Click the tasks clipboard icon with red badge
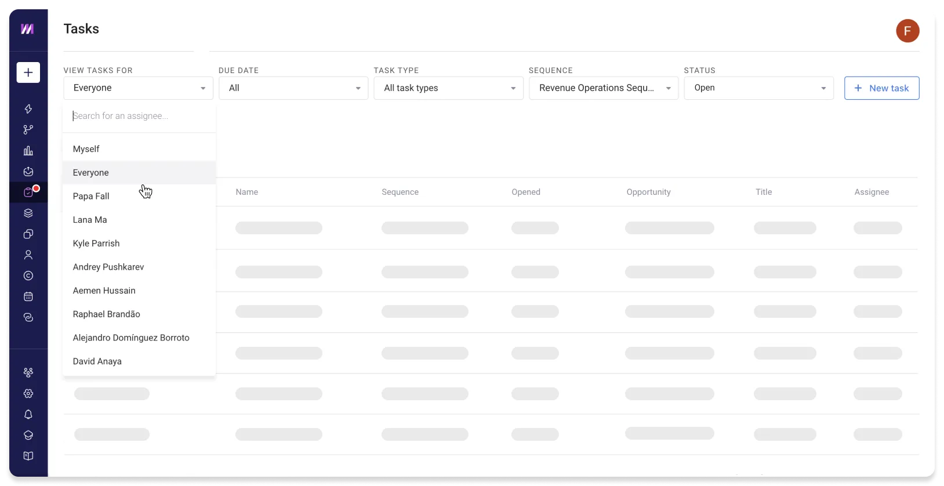The image size is (944, 486). tap(28, 193)
